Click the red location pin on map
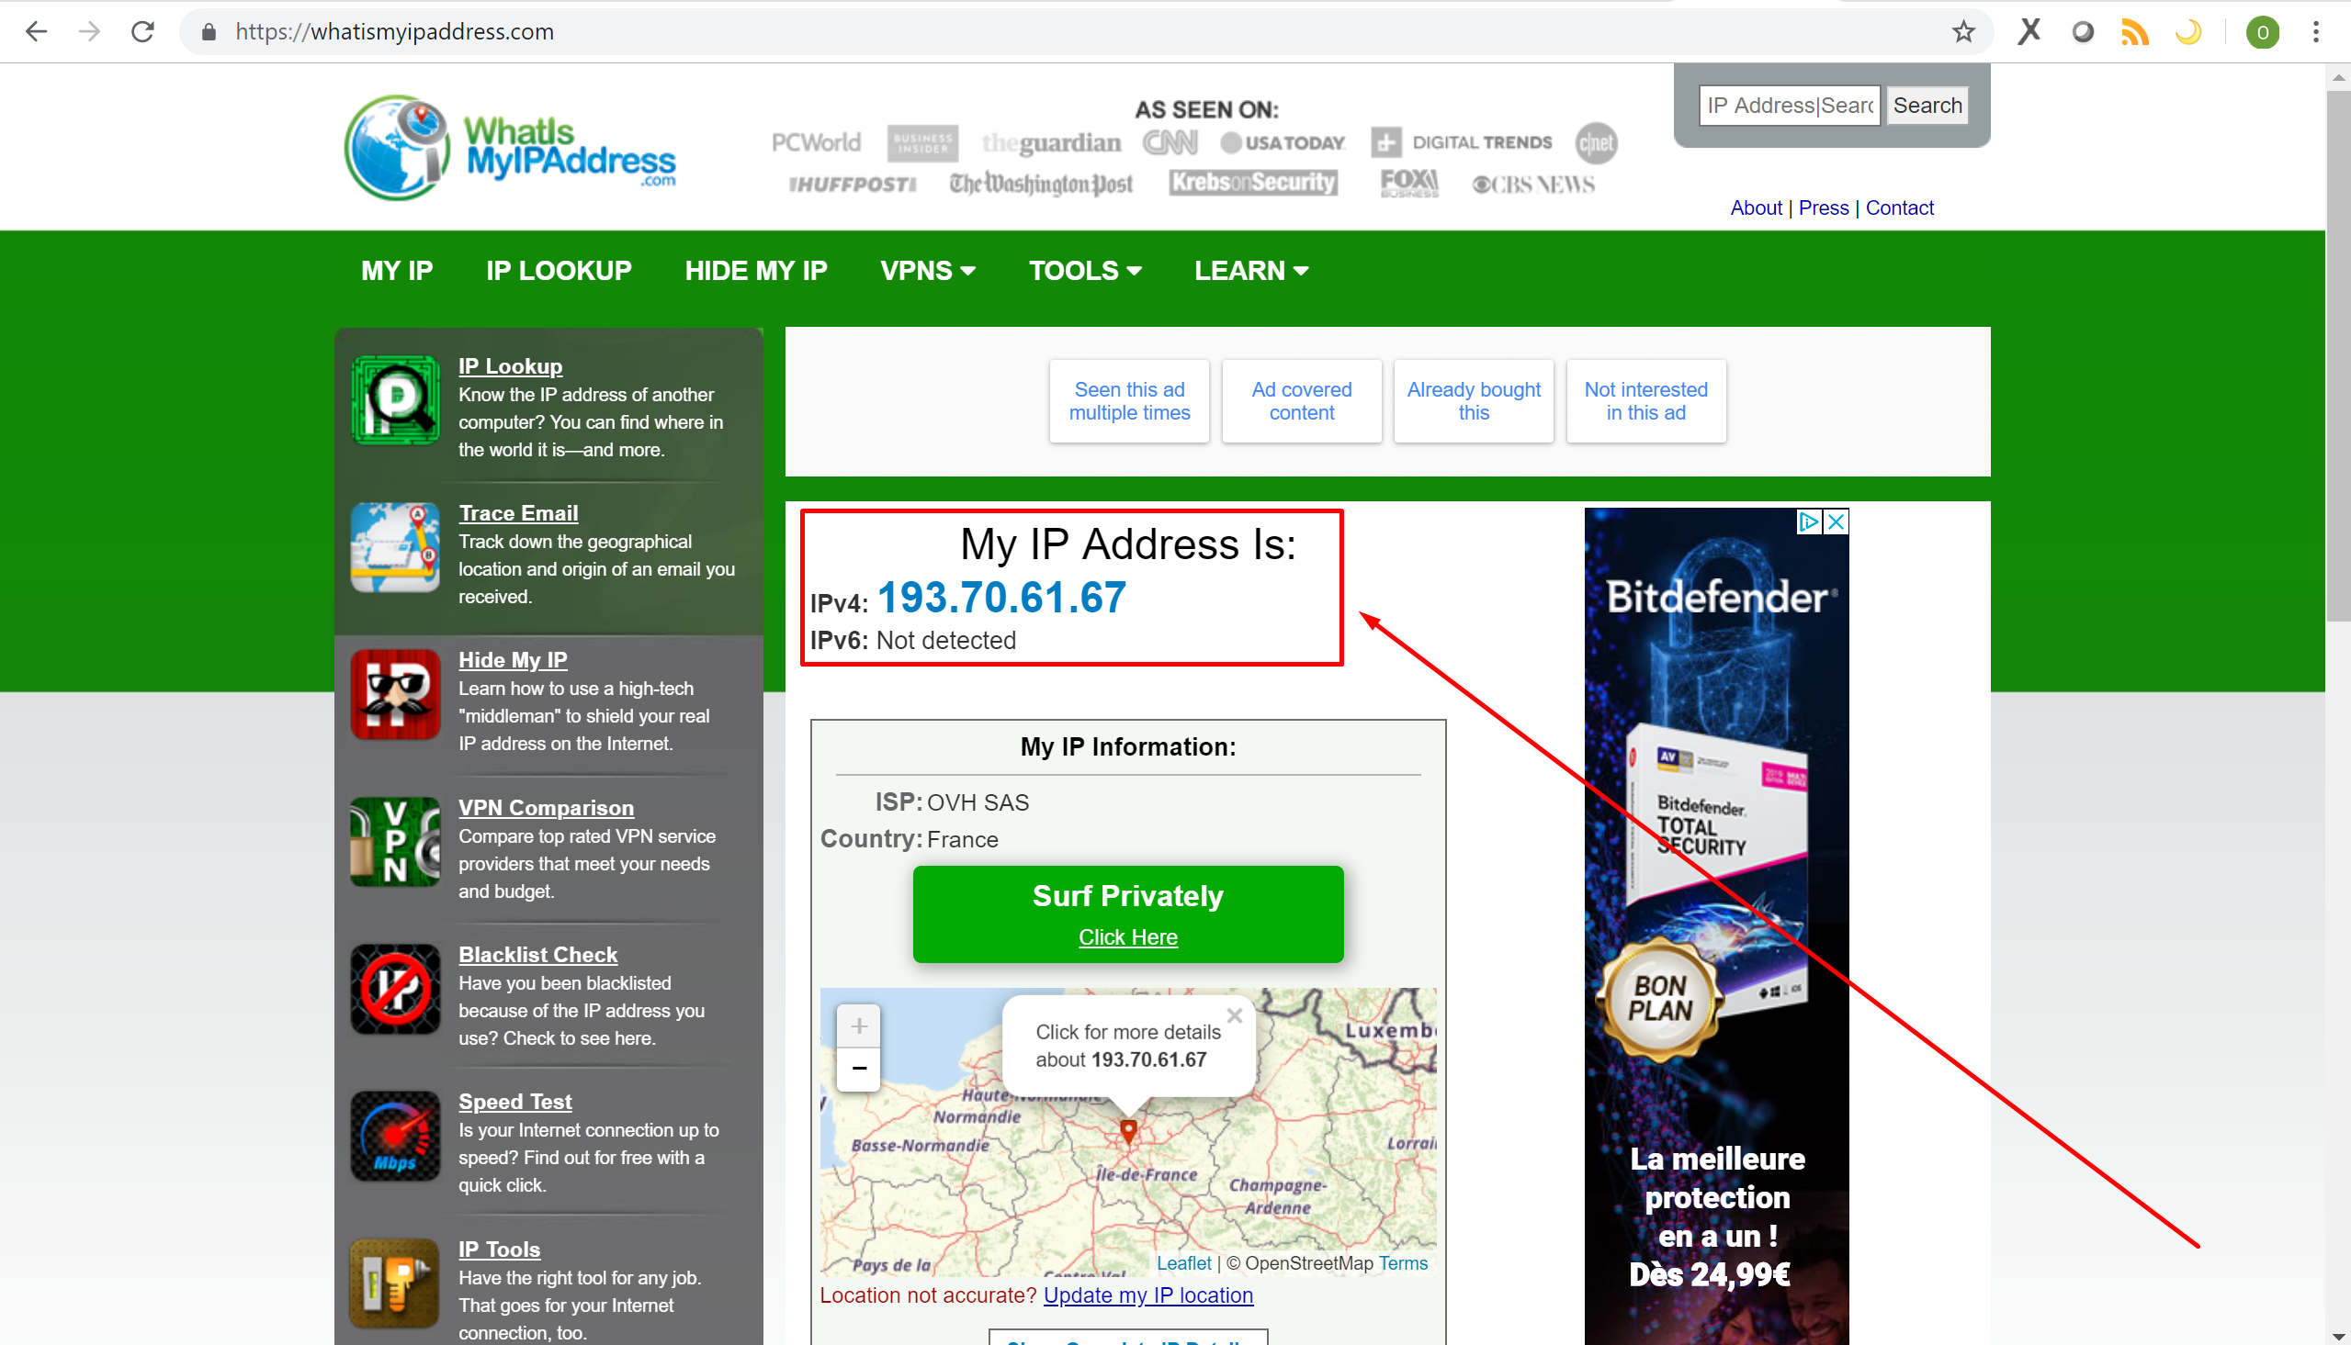The image size is (2351, 1345). pyautogui.click(x=1128, y=1130)
